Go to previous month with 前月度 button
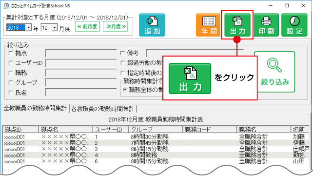This screenshot has width=313, height=176. [x=87, y=26]
